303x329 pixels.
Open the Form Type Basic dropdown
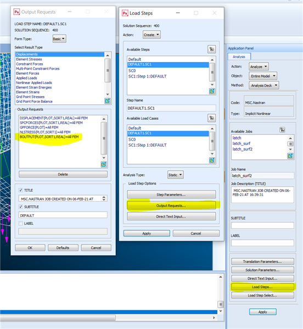pos(59,38)
